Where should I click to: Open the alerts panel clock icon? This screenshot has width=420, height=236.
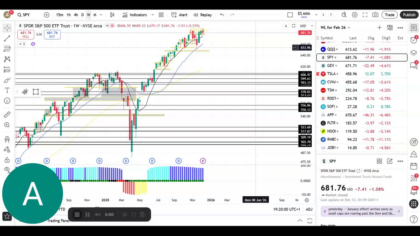pyautogui.click(x=414, y=40)
